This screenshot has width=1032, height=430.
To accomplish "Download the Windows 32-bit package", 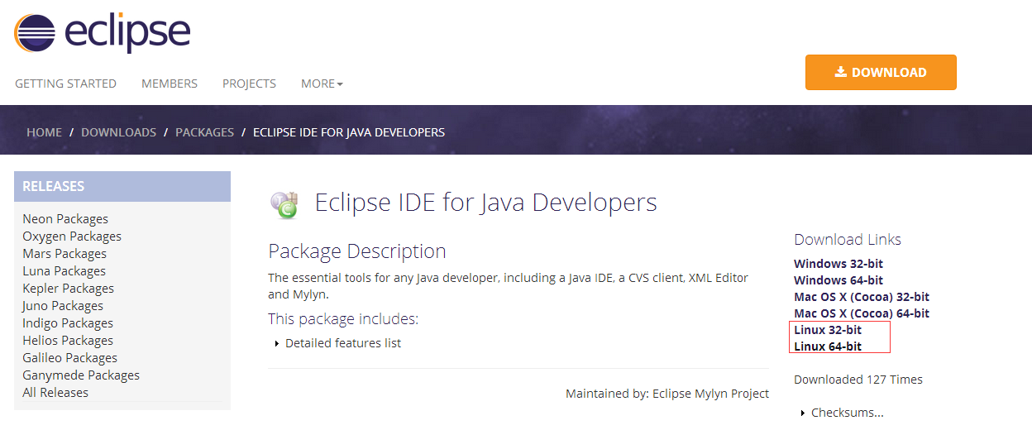I will tap(838, 264).
